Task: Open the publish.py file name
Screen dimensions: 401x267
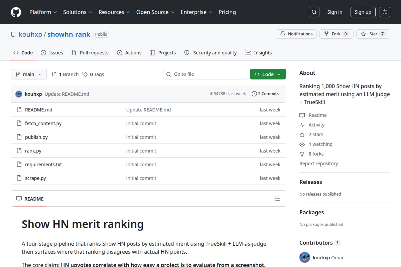Action: click(36, 137)
